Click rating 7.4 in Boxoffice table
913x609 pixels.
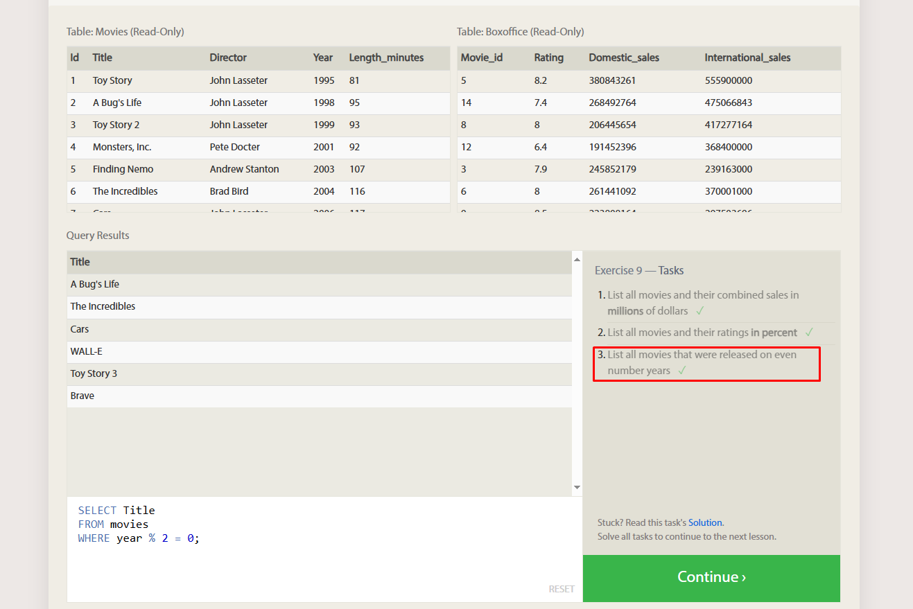pos(541,103)
